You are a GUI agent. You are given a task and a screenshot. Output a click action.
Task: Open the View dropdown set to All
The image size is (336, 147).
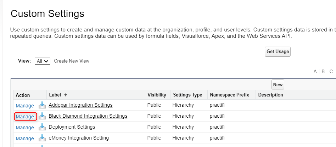coord(43,61)
